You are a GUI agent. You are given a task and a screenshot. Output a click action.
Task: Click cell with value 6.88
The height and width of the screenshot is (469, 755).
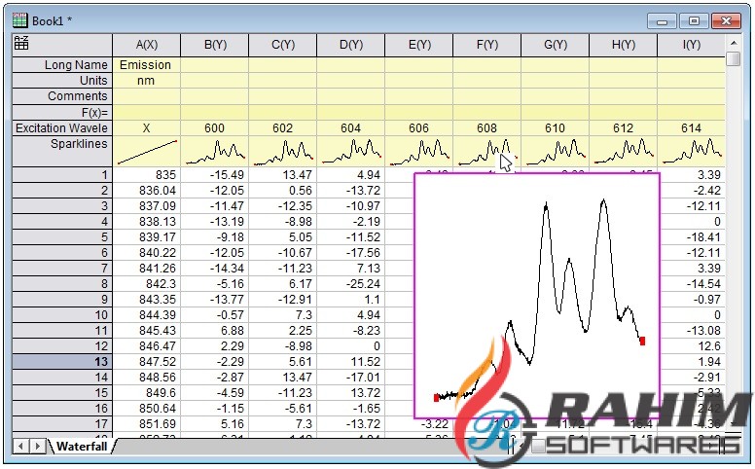(x=215, y=330)
